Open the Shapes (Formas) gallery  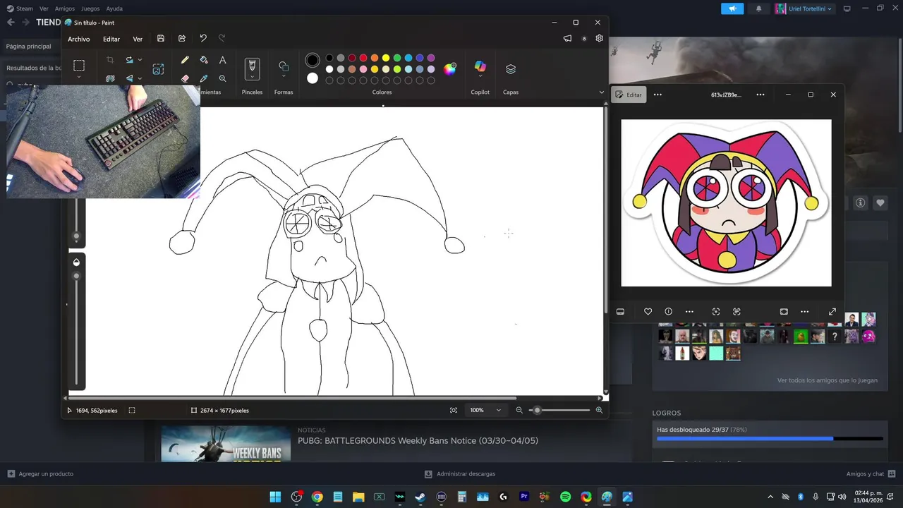pos(284,69)
